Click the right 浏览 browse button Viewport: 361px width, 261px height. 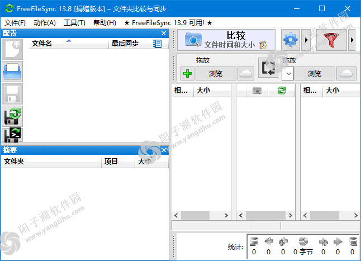coord(315,74)
